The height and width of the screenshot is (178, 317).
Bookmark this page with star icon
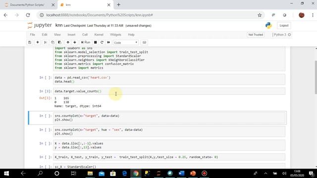pyautogui.click(x=260, y=15)
